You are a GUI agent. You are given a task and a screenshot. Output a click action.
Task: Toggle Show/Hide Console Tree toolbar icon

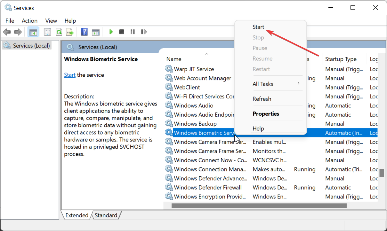[33, 32]
